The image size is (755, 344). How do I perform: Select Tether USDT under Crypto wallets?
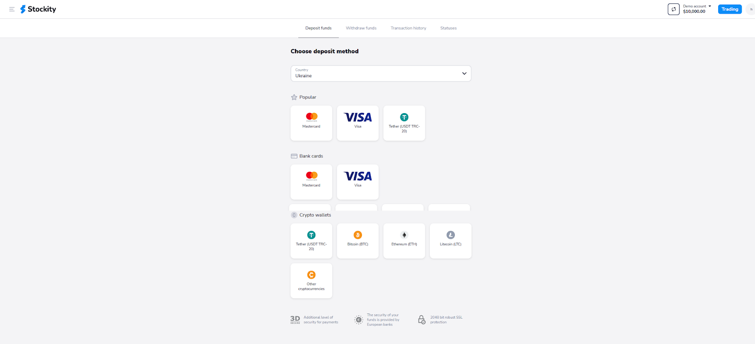coord(311,241)
